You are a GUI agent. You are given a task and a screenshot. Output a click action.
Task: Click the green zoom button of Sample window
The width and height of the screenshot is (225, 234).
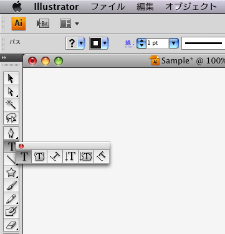point(59,61)
